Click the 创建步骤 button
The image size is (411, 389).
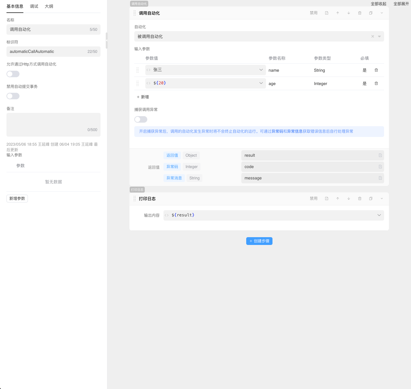click(259, 241)
